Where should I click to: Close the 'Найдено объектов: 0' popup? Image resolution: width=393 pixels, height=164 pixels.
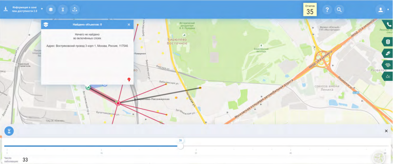click(x=129, y=24)
